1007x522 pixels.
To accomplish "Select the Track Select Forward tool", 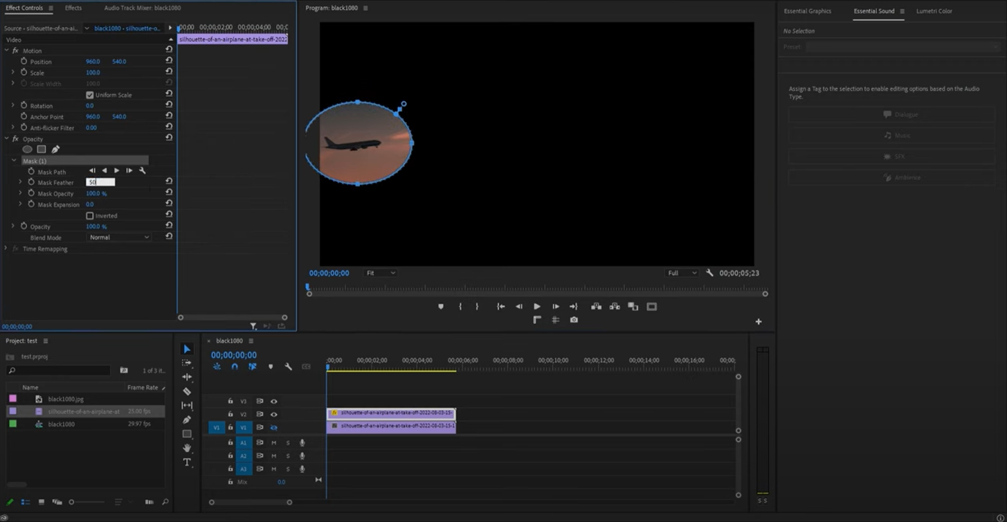I will click(x=187, y=363).
